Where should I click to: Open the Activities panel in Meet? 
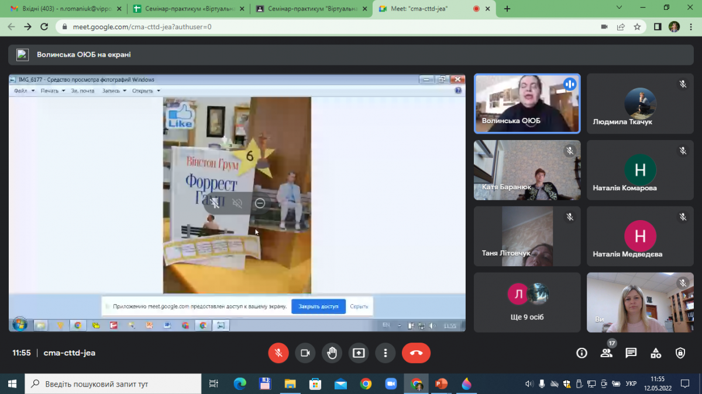tap(656, 353)
